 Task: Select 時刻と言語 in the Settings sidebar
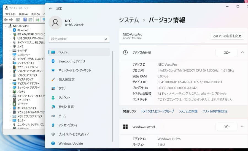point(79,107)
